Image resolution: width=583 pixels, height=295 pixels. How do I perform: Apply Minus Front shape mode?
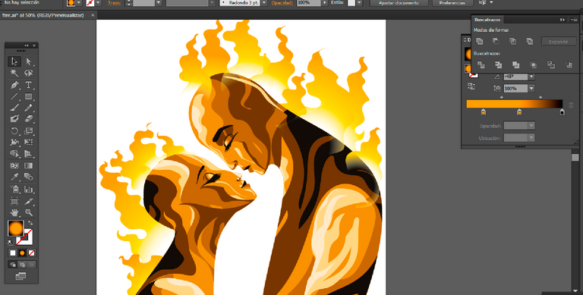click(x=496, y=41)
